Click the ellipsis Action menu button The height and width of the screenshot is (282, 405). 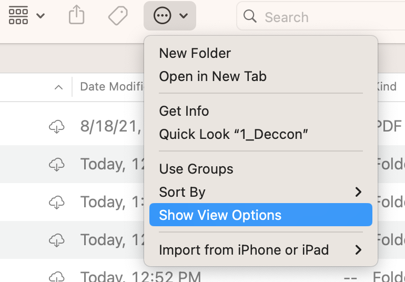point(163,16)
